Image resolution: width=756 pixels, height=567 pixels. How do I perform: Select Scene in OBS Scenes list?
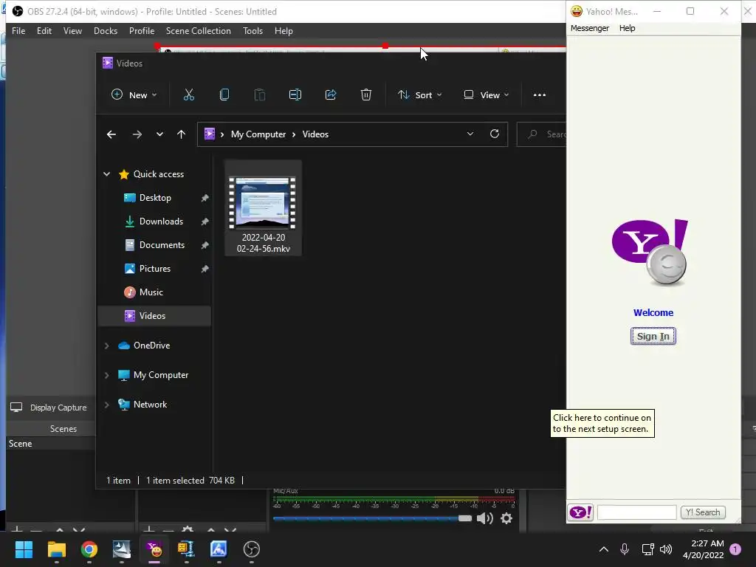[51, 444]
